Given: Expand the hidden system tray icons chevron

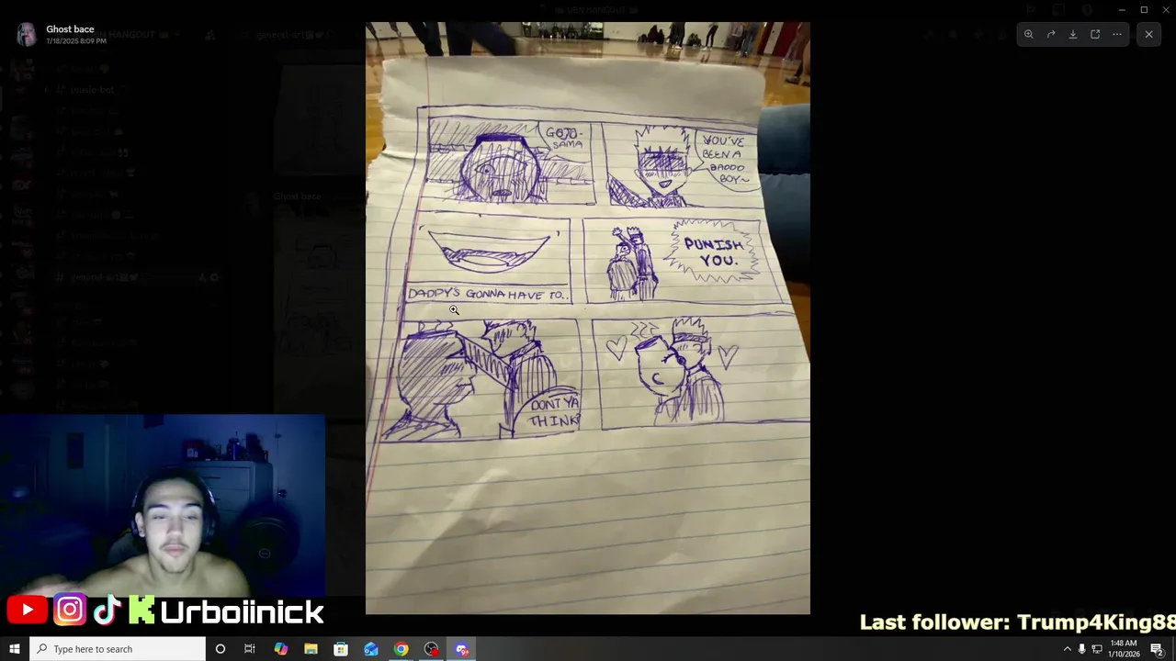Looking at the screenshot, I should 1067,649.
